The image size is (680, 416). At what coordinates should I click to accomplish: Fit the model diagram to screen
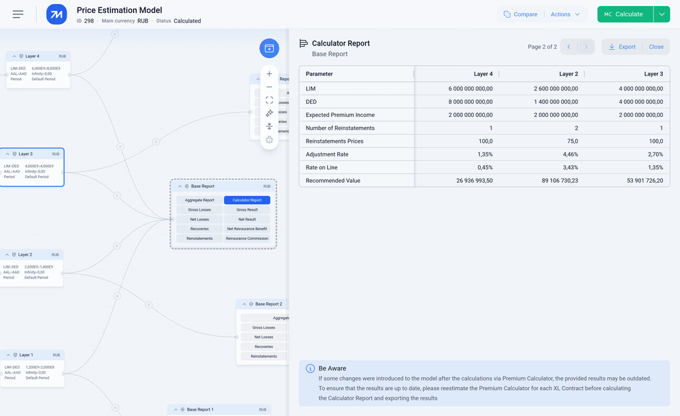tap(269, 100)
